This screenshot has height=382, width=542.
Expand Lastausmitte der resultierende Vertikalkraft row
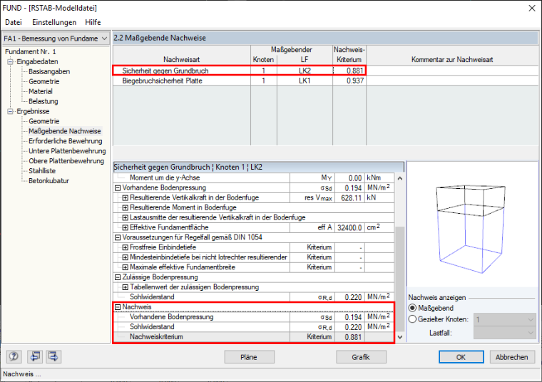(125, 217)
